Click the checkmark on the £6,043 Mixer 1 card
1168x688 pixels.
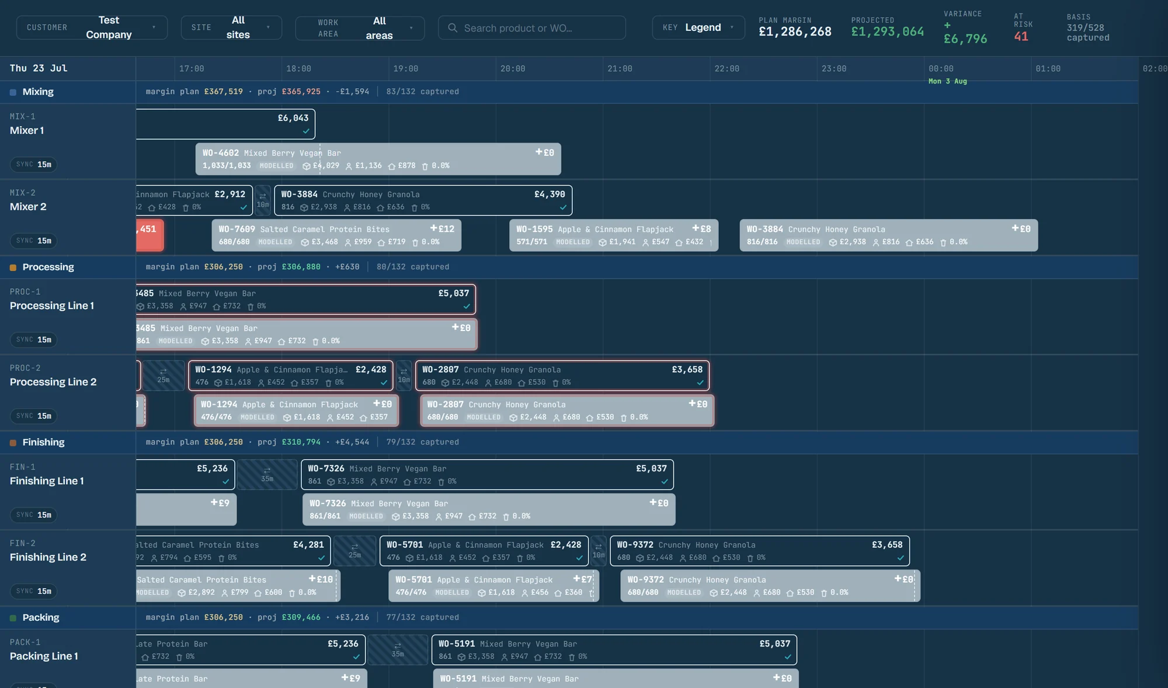click(x=306, y=131)
